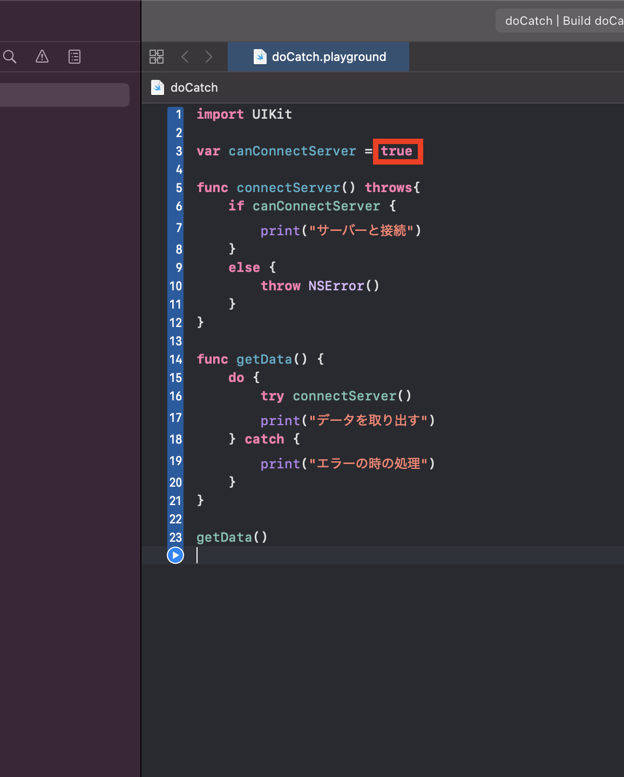The height and width of the screenshot is (777, 624).
Task: Click the build status field doCatch
Action: point(560,21)
